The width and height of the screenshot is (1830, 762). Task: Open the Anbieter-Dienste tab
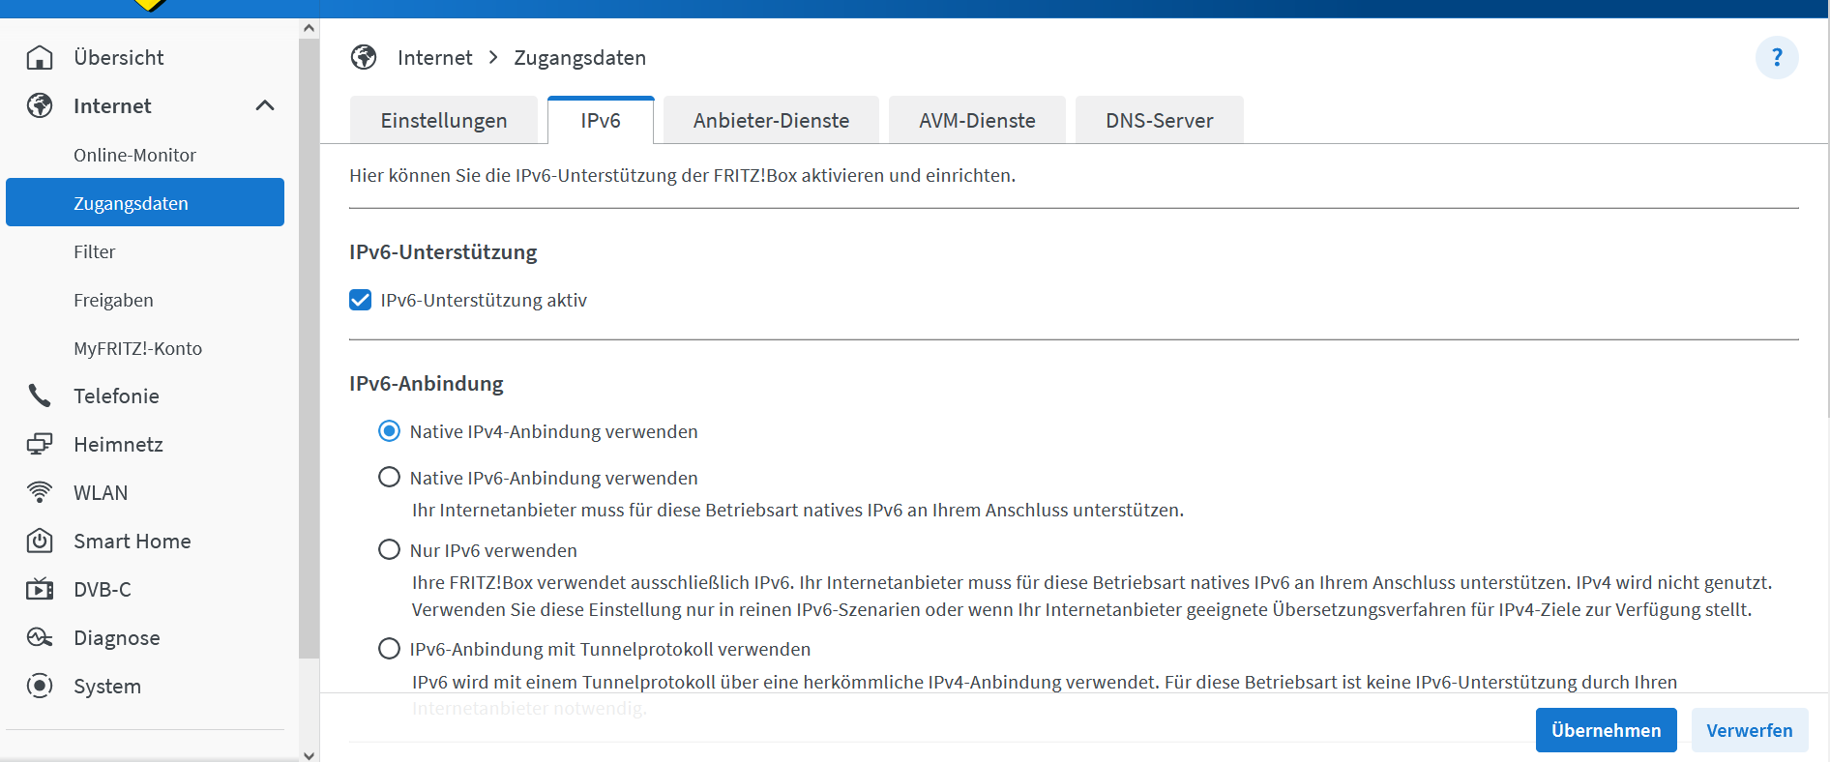(771, 121)
